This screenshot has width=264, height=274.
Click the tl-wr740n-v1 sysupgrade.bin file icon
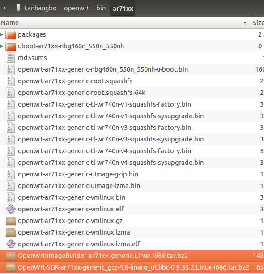click(x=11, y=116)
